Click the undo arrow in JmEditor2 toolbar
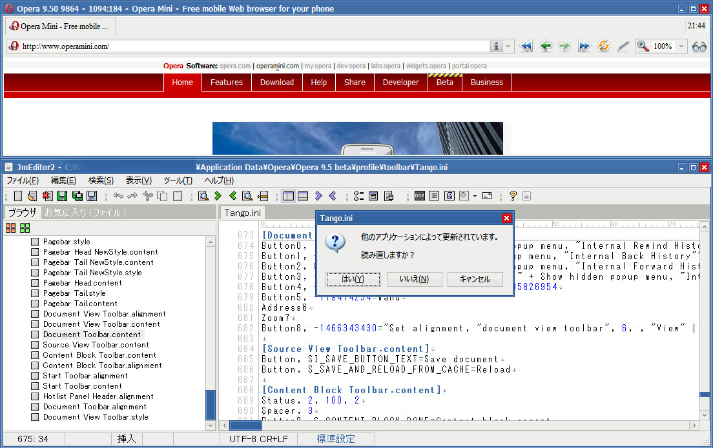This screenshot has width=713, height=448. tap(118, 195)
